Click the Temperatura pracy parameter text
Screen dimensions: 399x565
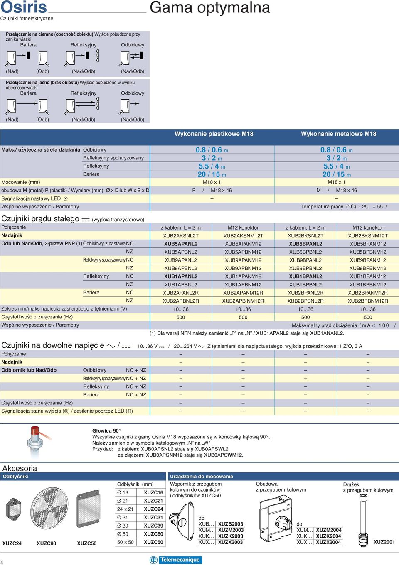coord(344,207)
